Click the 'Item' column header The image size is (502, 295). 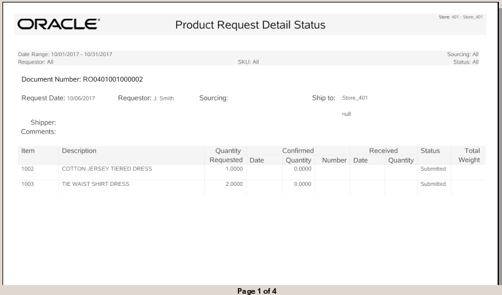pos(28,151)
